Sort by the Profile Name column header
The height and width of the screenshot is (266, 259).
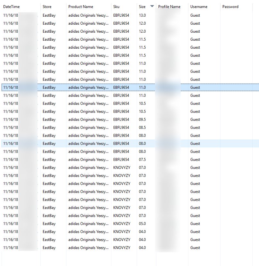click(169, 7)
